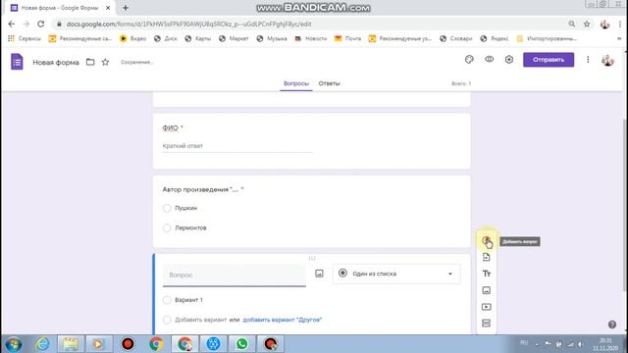The image size is (628, 353).
Task: Click the Вопрос title input field
Action: point(235,275)
